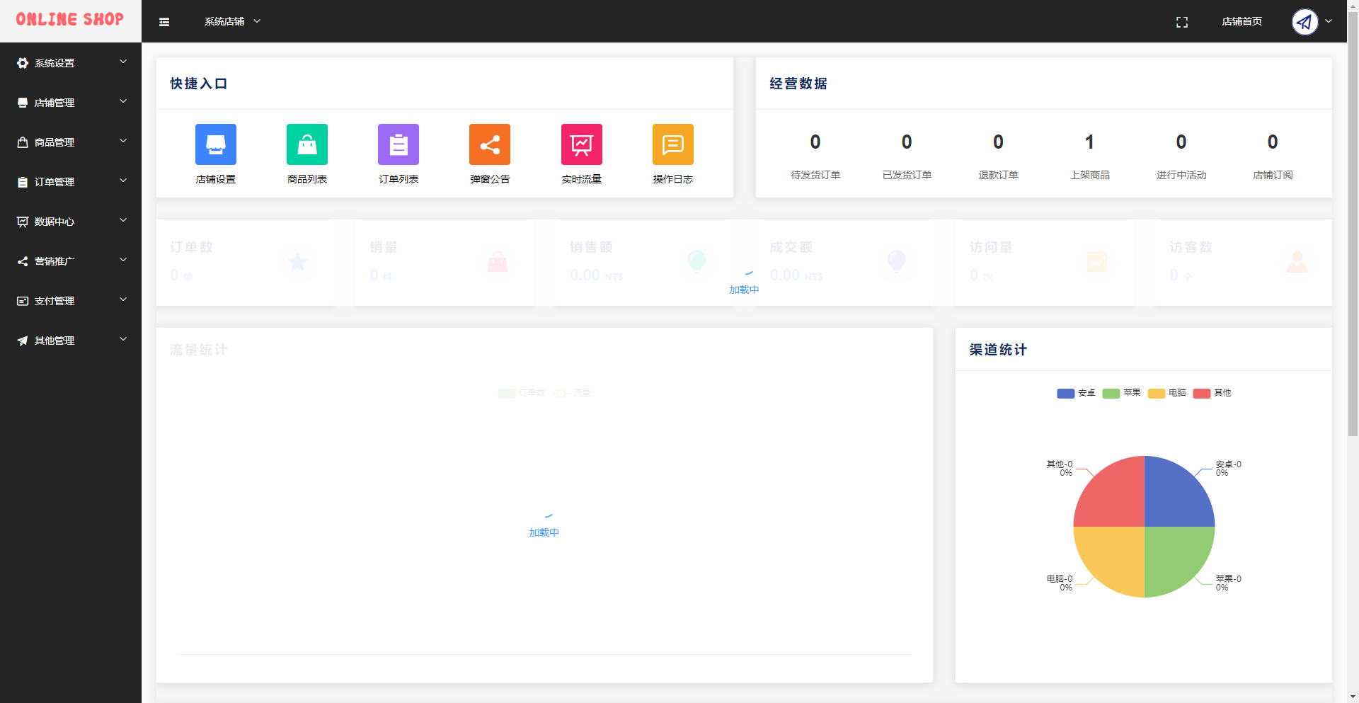Click the ONLINE SHOP logo
The image size is (1359, 703).
coord(70,20)
